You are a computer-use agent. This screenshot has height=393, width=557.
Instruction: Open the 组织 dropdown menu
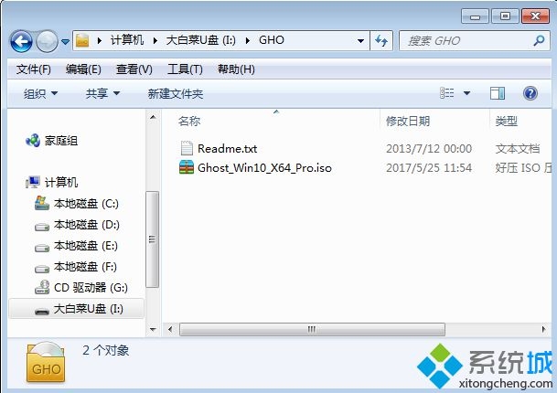[40, 94]
